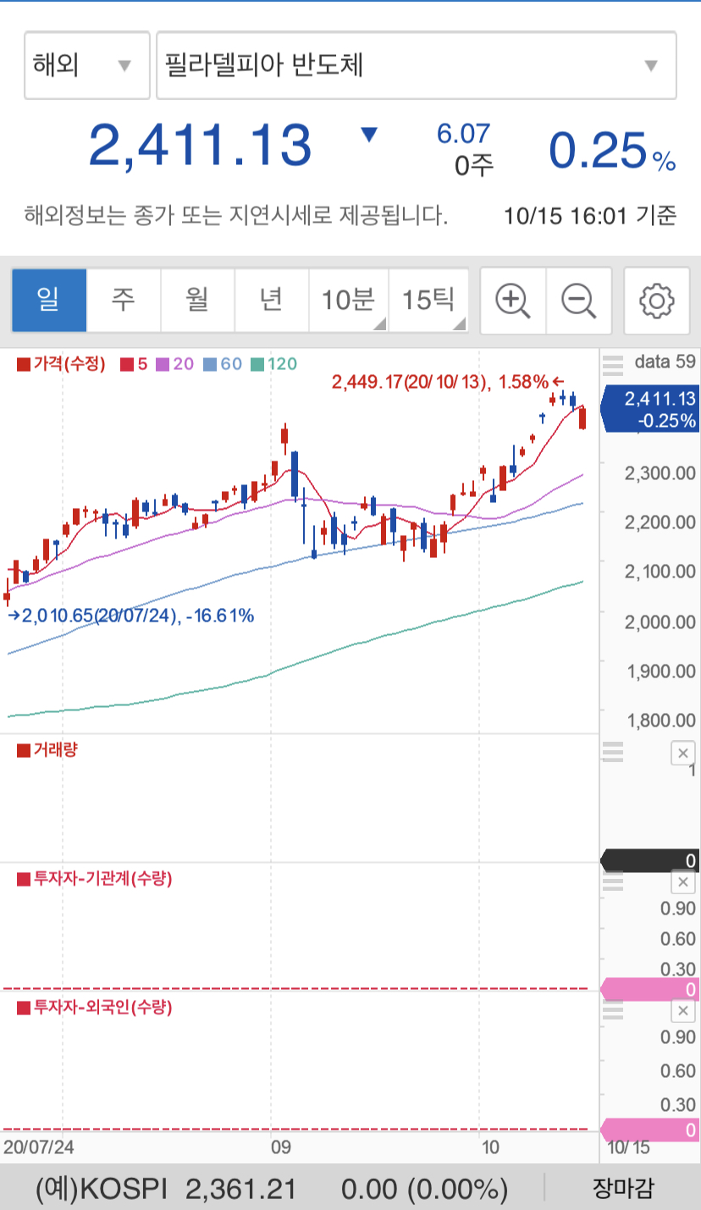Tap the blue current price axis tag
Image resolution: width=701 pixels, height=1210 pixels.
pyautogui.click(x=649, y=409)
